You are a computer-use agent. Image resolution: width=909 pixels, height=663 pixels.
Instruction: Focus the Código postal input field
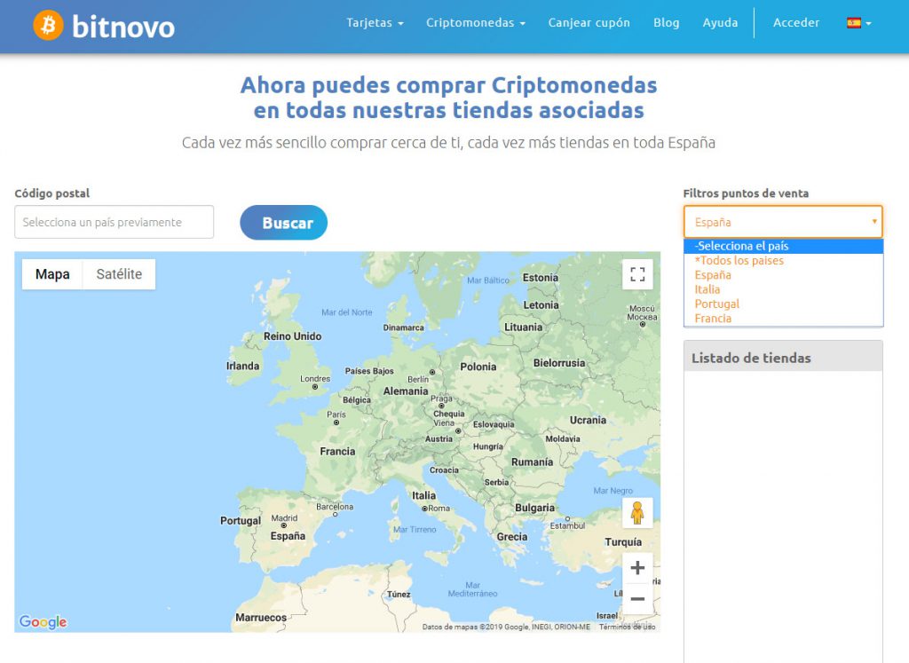pos(114,222)
